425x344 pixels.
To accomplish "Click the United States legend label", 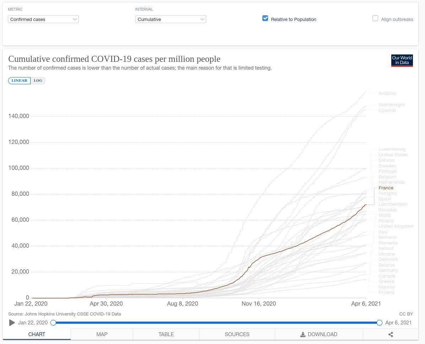I will 393,155.
